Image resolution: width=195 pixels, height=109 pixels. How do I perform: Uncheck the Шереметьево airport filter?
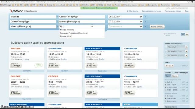click(x=165, y=101)
